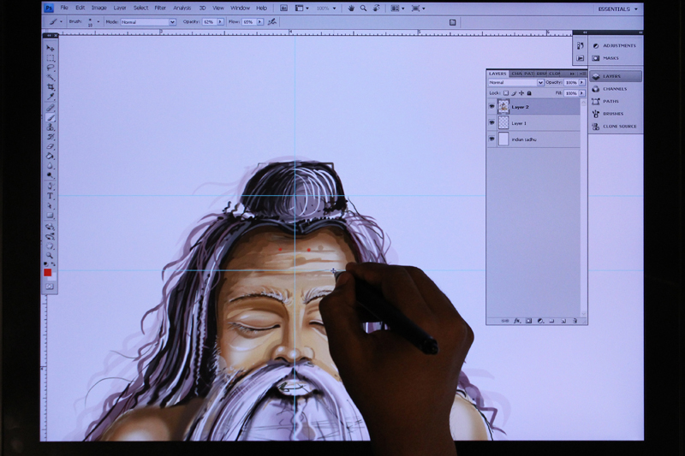685x456 pixels.
Task: Select the Type tool
Action: pyautogui.click(x=51, y=196)
